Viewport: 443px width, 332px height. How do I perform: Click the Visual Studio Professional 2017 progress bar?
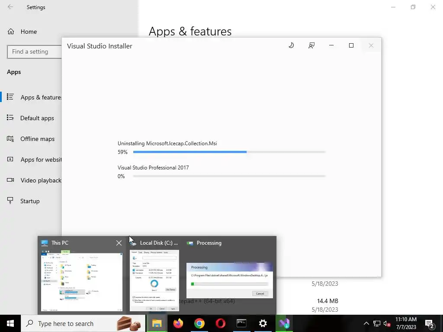click(229, 176)
